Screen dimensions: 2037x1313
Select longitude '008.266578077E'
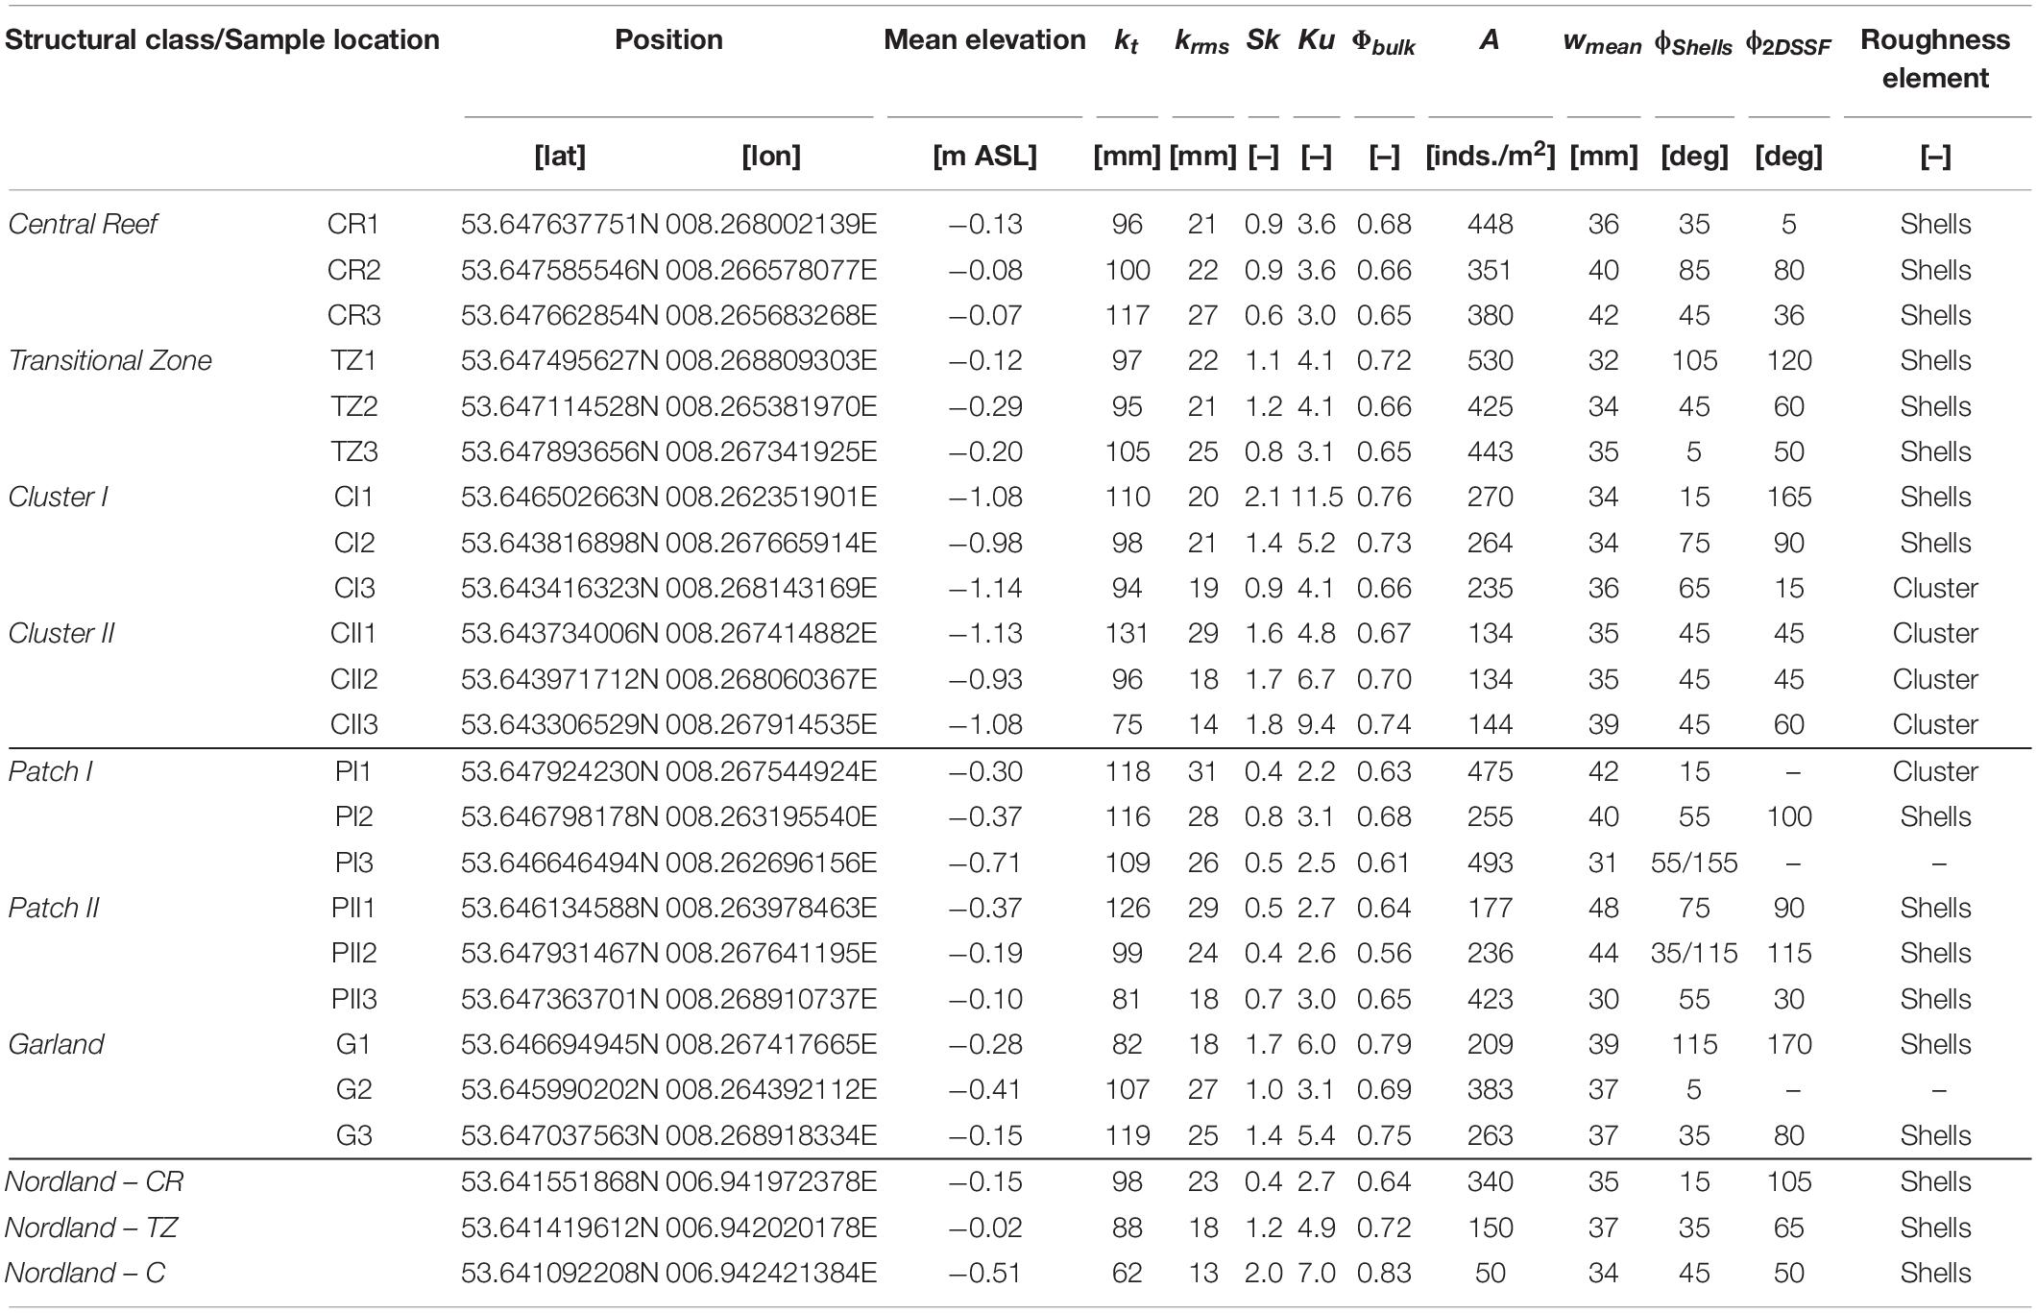(771, 271)
